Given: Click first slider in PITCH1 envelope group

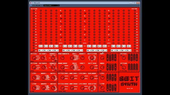Looking at the screenshot, I should tap(129, 58).
